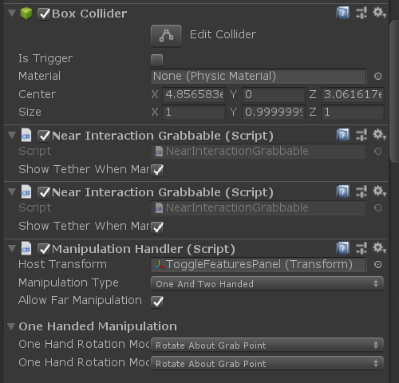Open object picker beside second NearInteractionGrabbable script field
Image resolution: width=399 pixels, height=383 pixels.
point(377,208)
